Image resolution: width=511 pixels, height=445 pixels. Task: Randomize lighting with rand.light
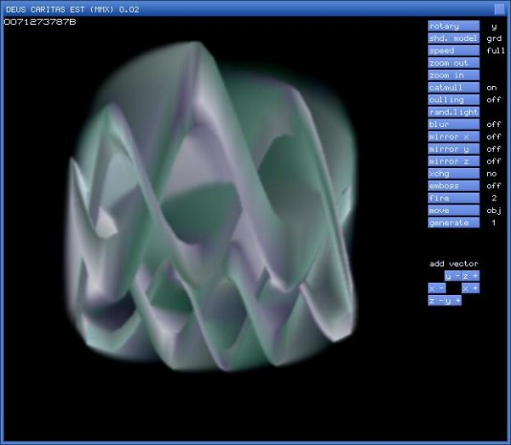click(x=453, y=112)
